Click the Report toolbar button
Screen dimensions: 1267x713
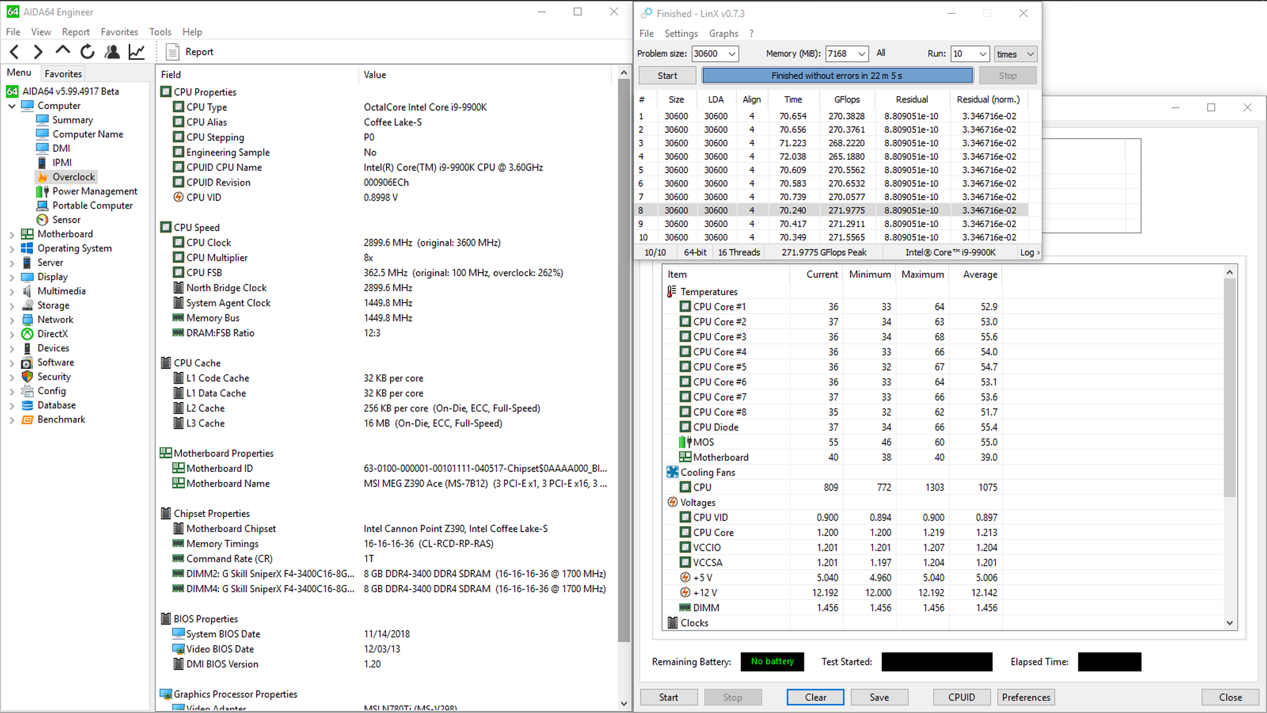(x=190, y=51)
